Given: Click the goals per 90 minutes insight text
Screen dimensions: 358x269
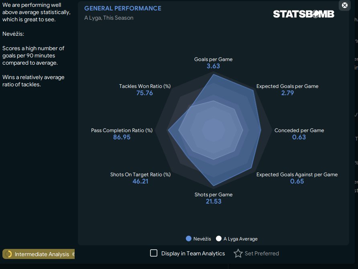Looking at the screenshot, I should click(x=33, y=55).
